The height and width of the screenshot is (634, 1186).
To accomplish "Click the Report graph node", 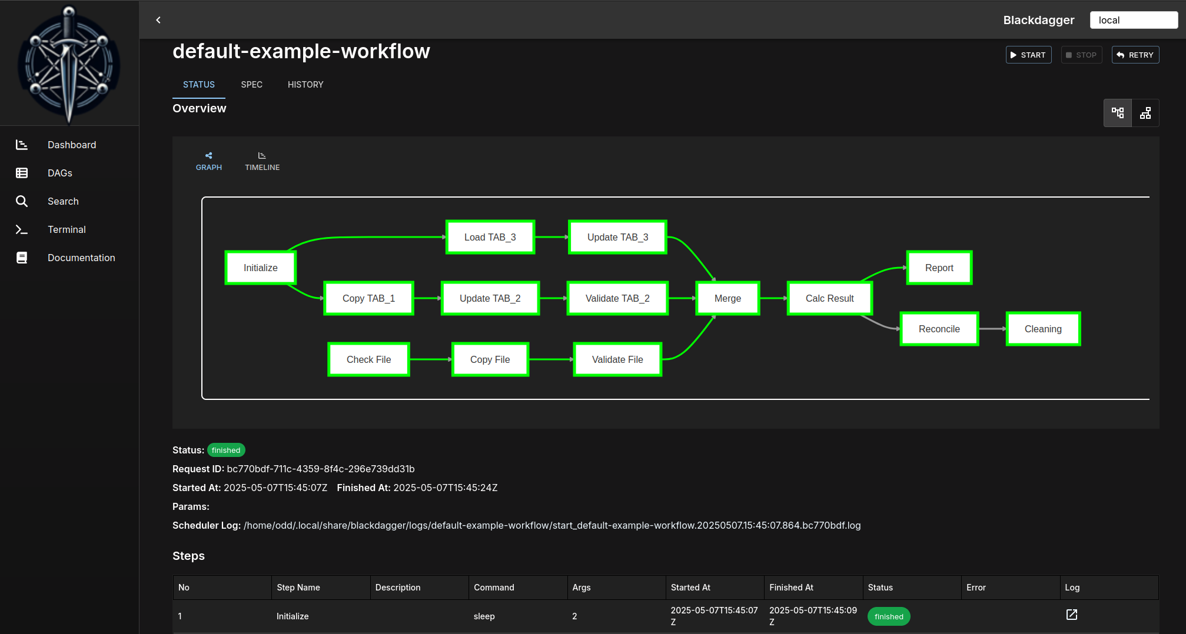I will 939,268.
